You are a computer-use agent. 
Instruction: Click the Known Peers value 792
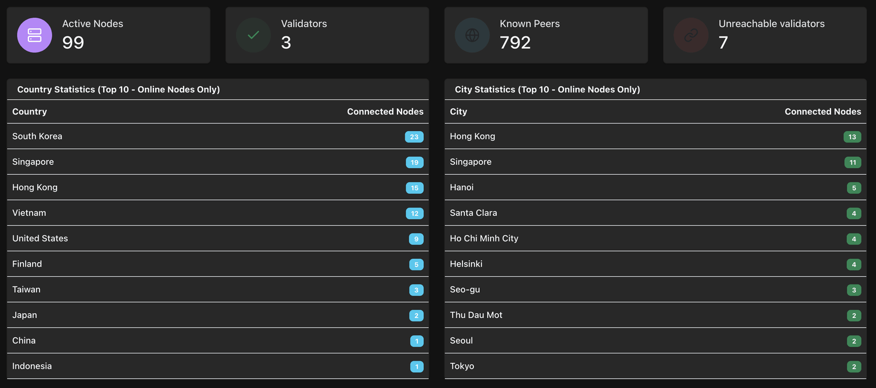point(515,43)
